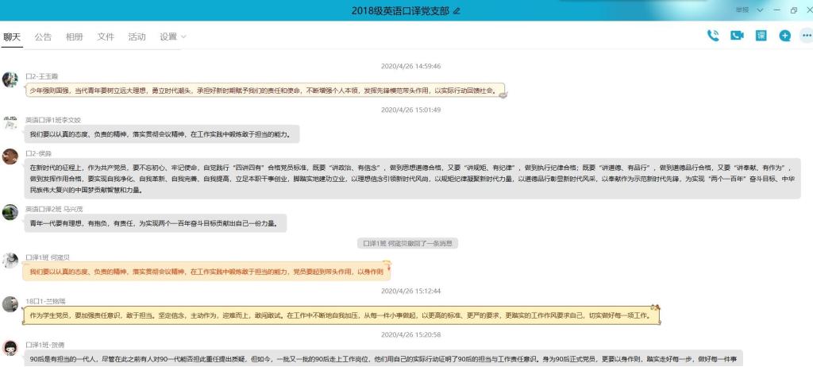Screen dimensions: 813x367
Task: Go to the 文件 files tab
Action: click(106, 37)
